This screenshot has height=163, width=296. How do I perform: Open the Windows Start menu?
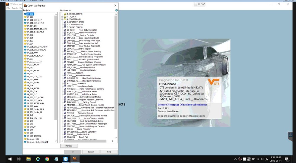(10, 159)
